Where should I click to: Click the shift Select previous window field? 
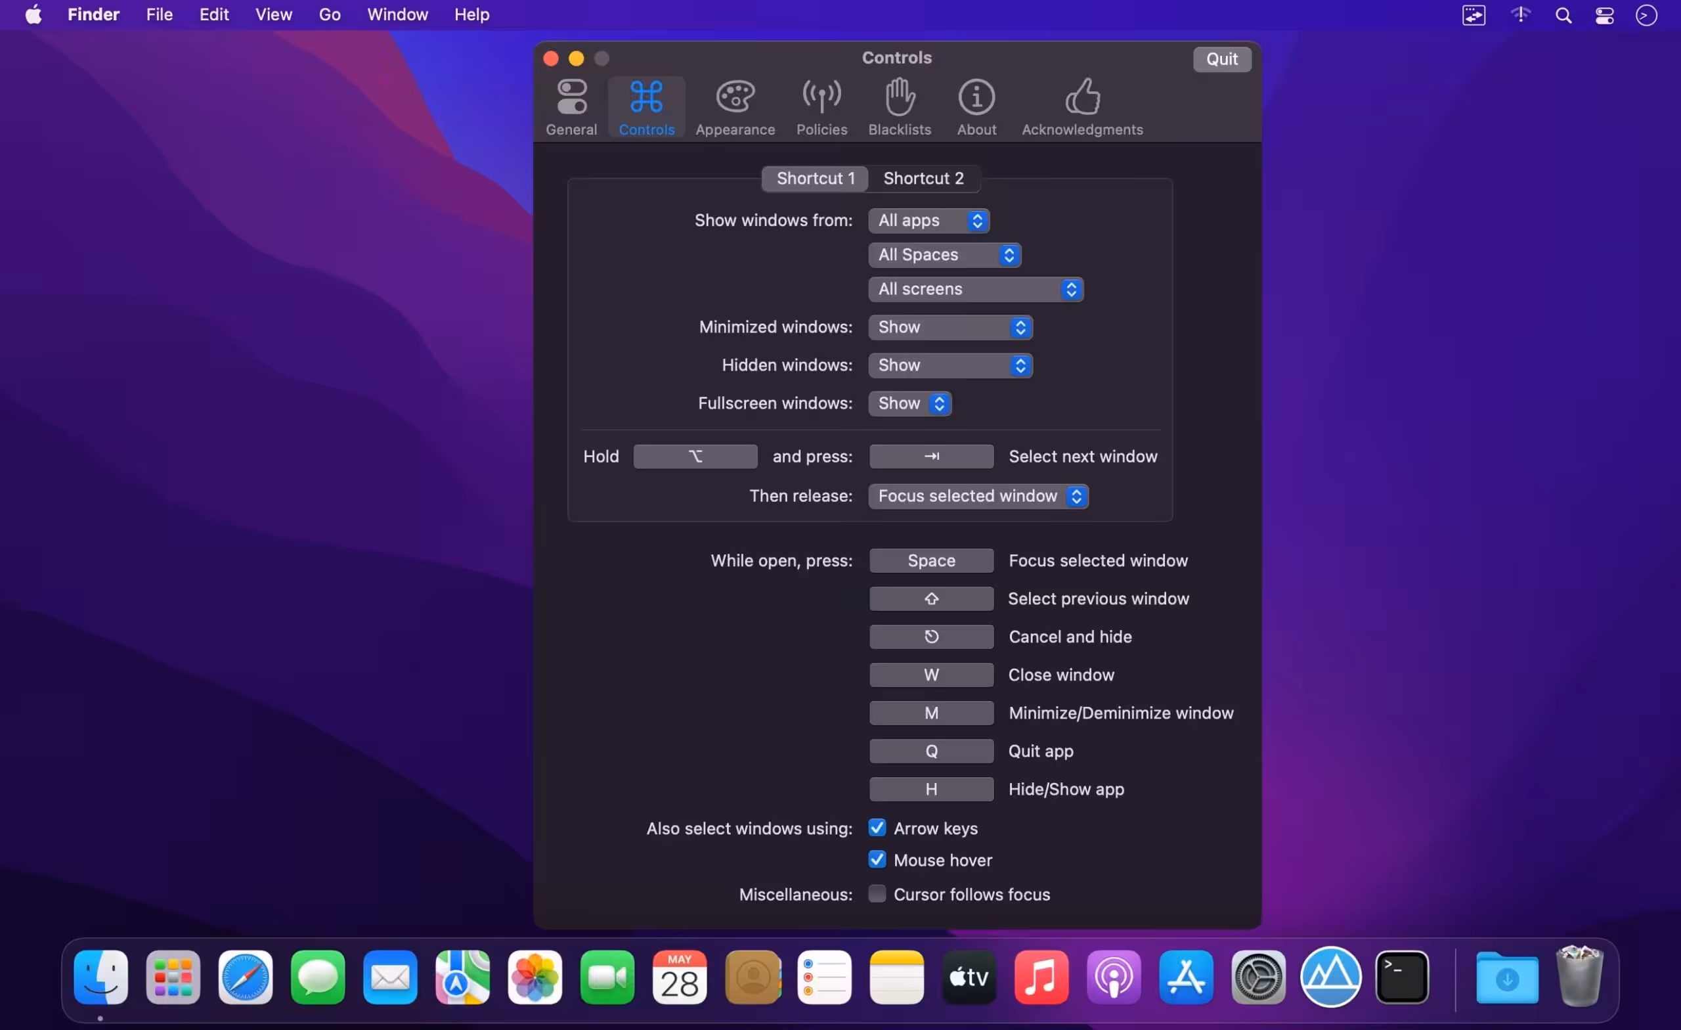[x=931, y=598]
